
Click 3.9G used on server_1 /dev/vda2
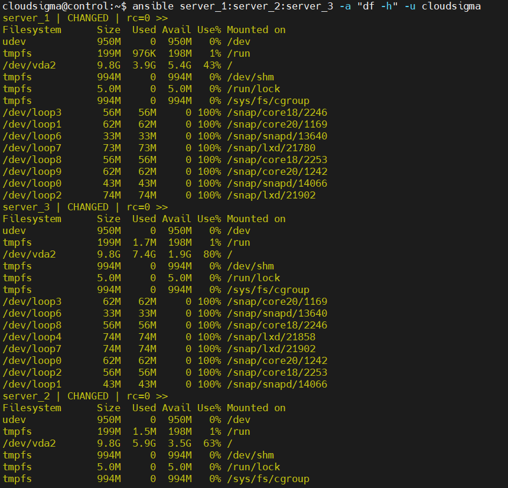[x=144, y=65]
